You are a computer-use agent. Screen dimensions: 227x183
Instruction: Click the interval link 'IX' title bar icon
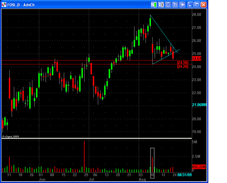161,5
